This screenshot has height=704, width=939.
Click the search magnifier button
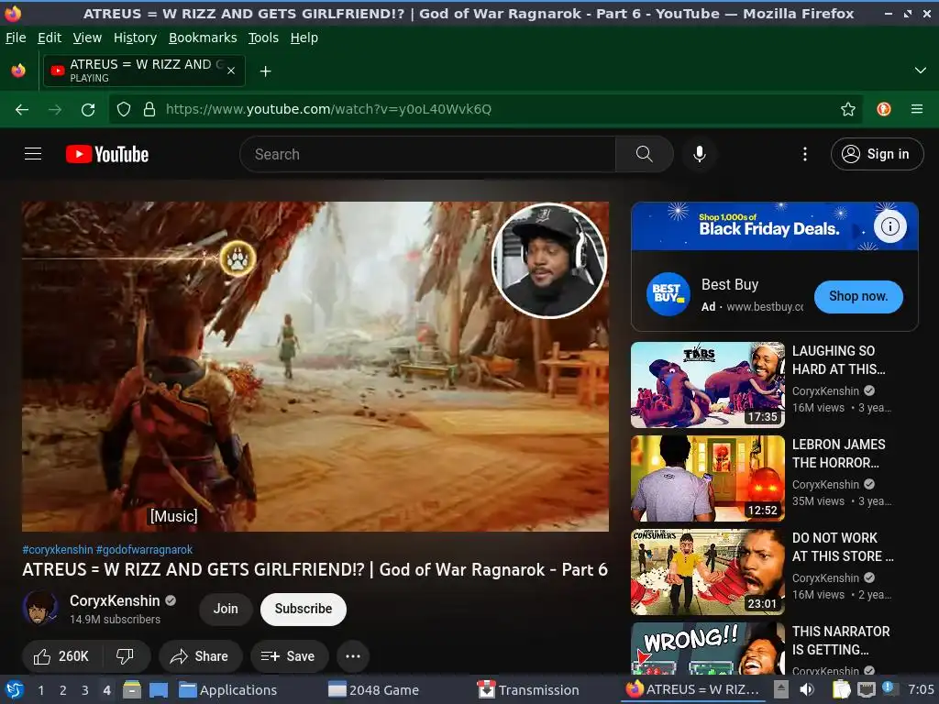[645, 154]
